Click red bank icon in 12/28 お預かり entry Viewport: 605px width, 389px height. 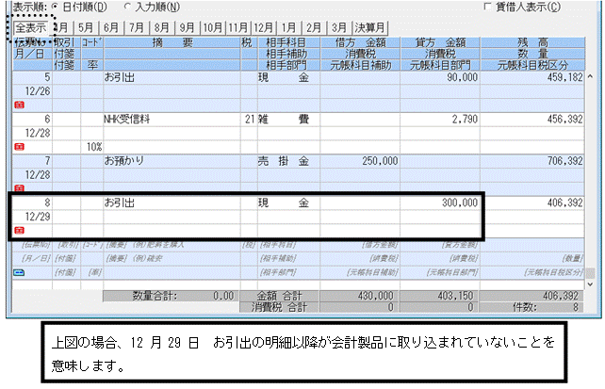(19, 188)
